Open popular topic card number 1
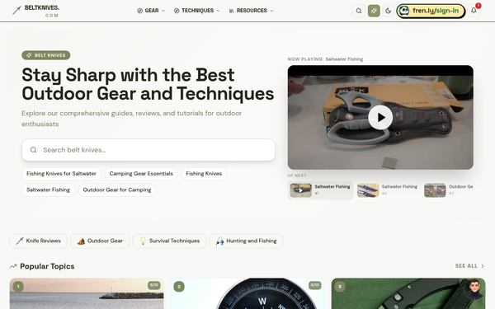 (87, 293)
